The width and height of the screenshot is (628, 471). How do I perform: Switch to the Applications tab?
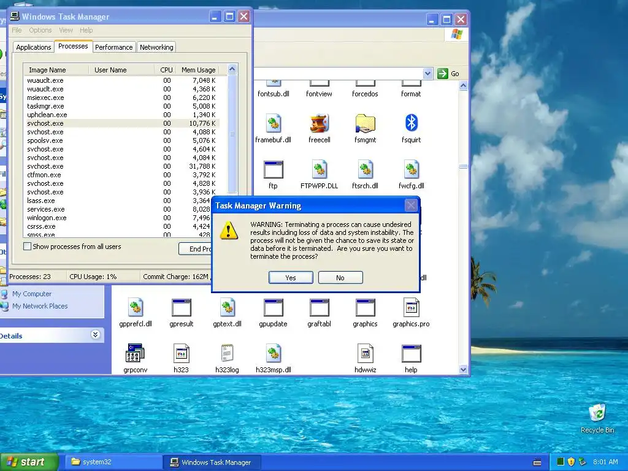tap(34, 47)
